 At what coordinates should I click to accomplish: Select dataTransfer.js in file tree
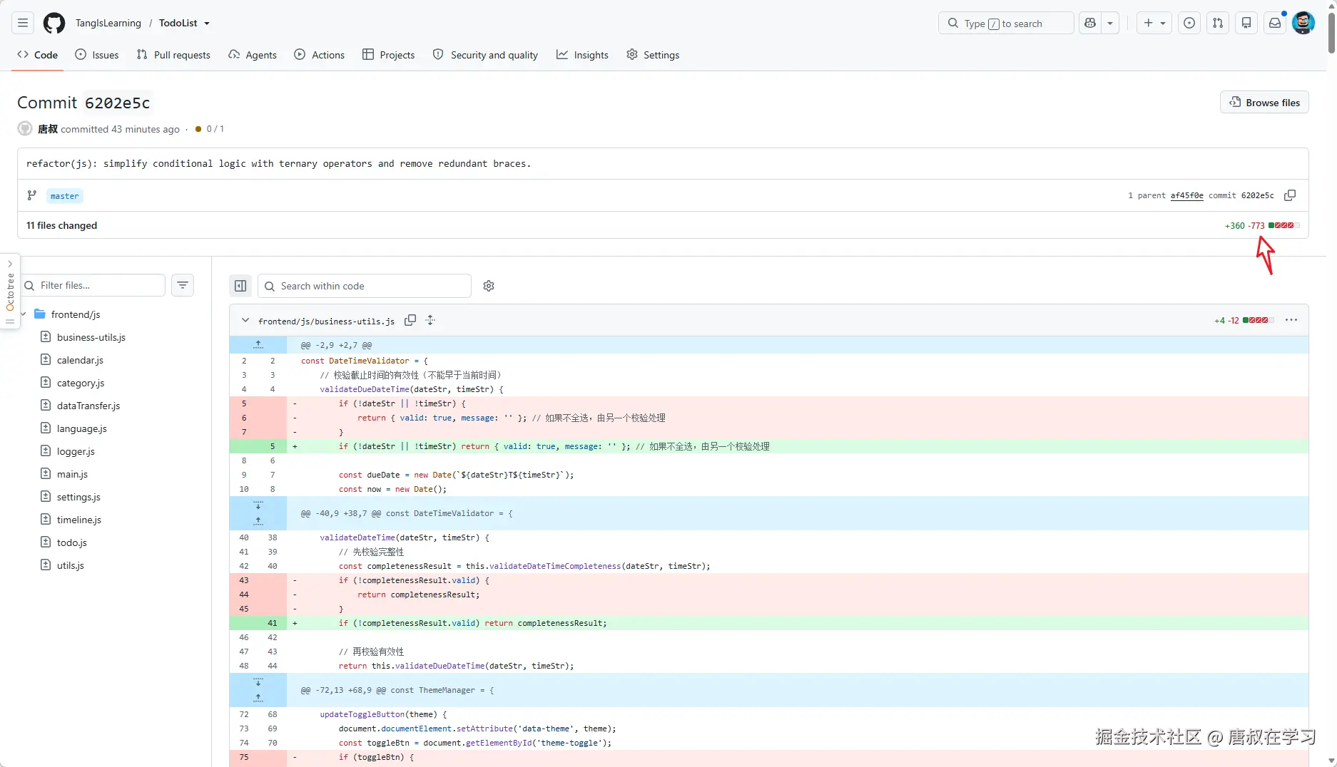point(88,406)
